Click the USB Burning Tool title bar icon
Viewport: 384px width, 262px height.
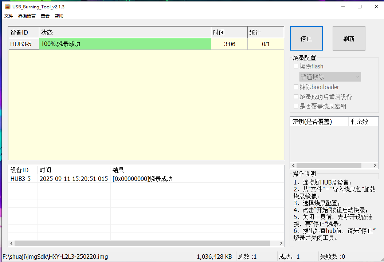(7, 7)
